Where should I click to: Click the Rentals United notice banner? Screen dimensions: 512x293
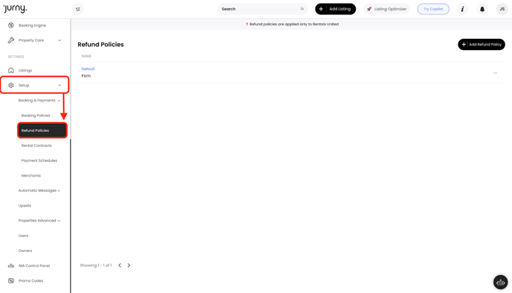pos(292,24)
